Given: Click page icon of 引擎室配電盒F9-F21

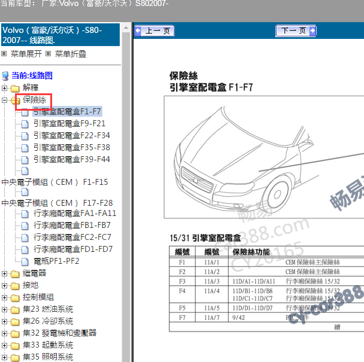Looking at the screenshot, I should (25, 124).
